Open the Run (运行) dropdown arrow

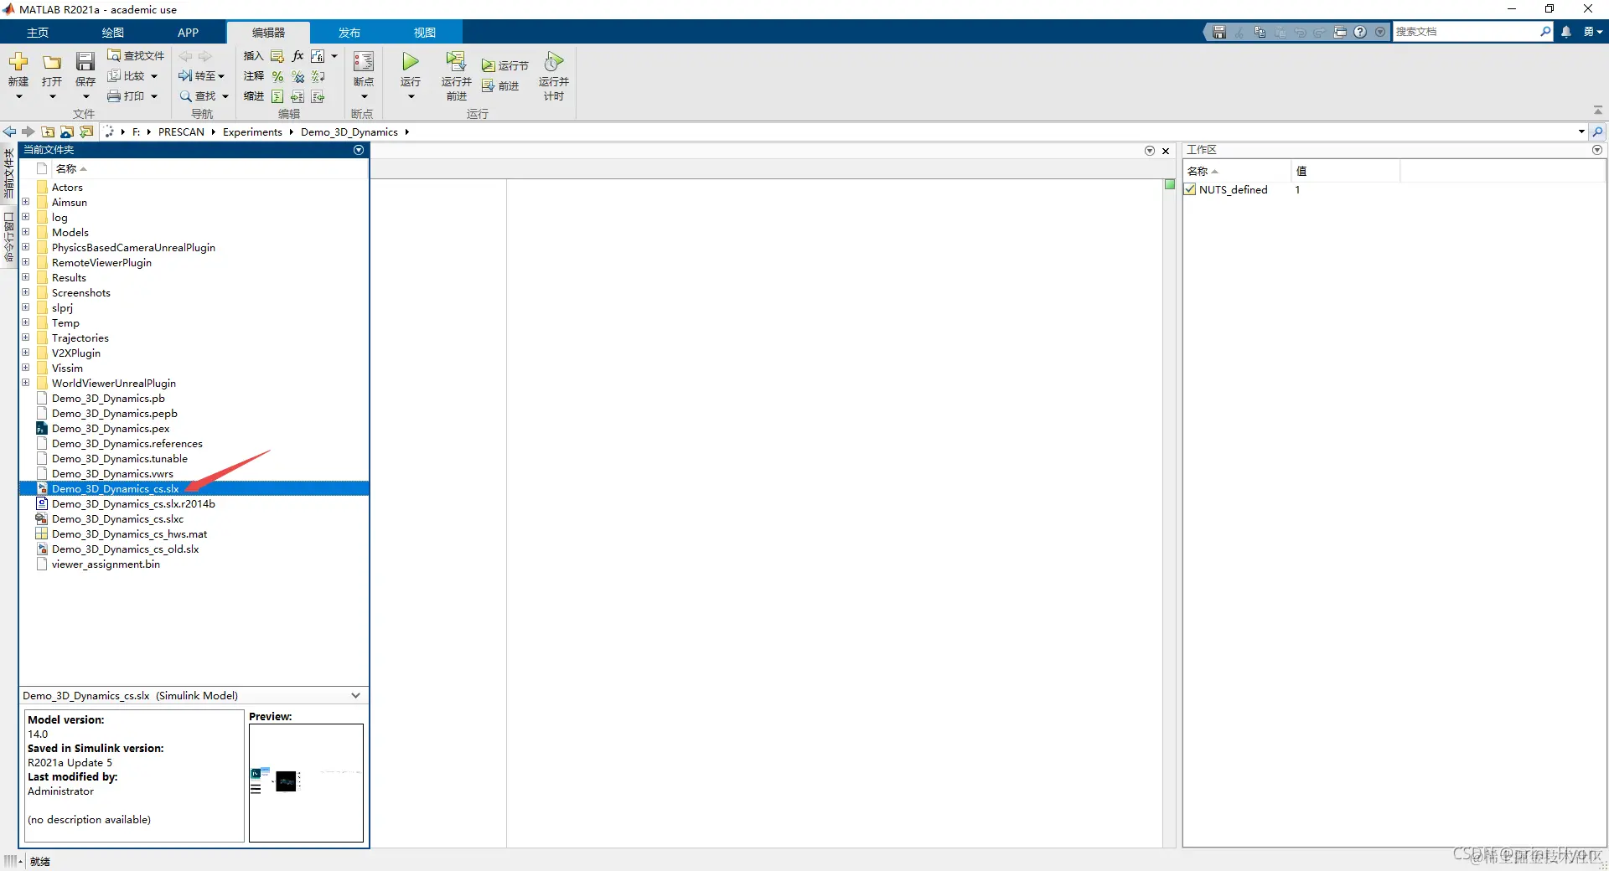[411, 97]
